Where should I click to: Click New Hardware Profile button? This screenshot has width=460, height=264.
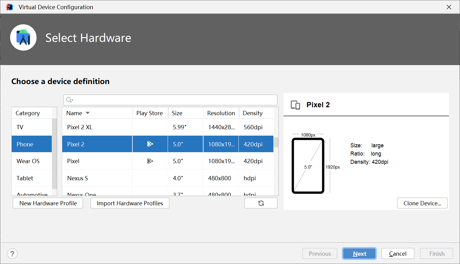click(48, 203)
